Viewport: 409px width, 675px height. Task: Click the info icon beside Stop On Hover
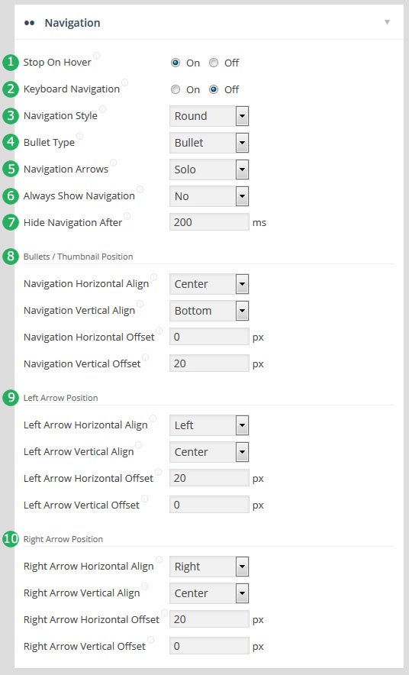(x=96, y=56)
